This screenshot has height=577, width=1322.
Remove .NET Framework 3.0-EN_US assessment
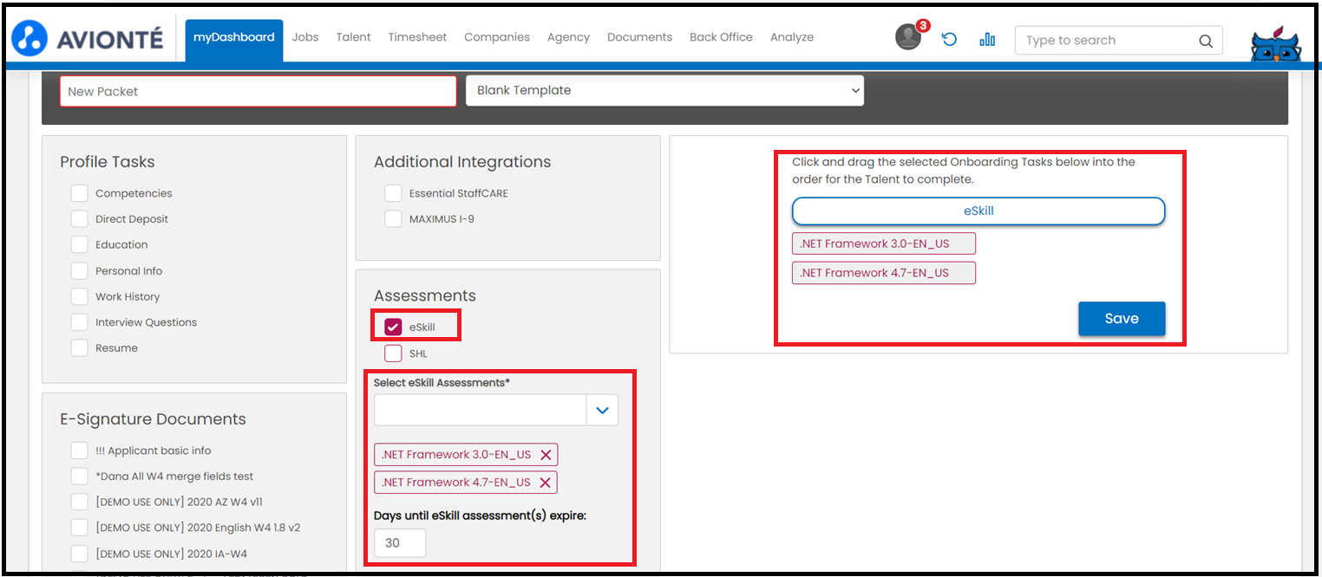coord(546,455)
